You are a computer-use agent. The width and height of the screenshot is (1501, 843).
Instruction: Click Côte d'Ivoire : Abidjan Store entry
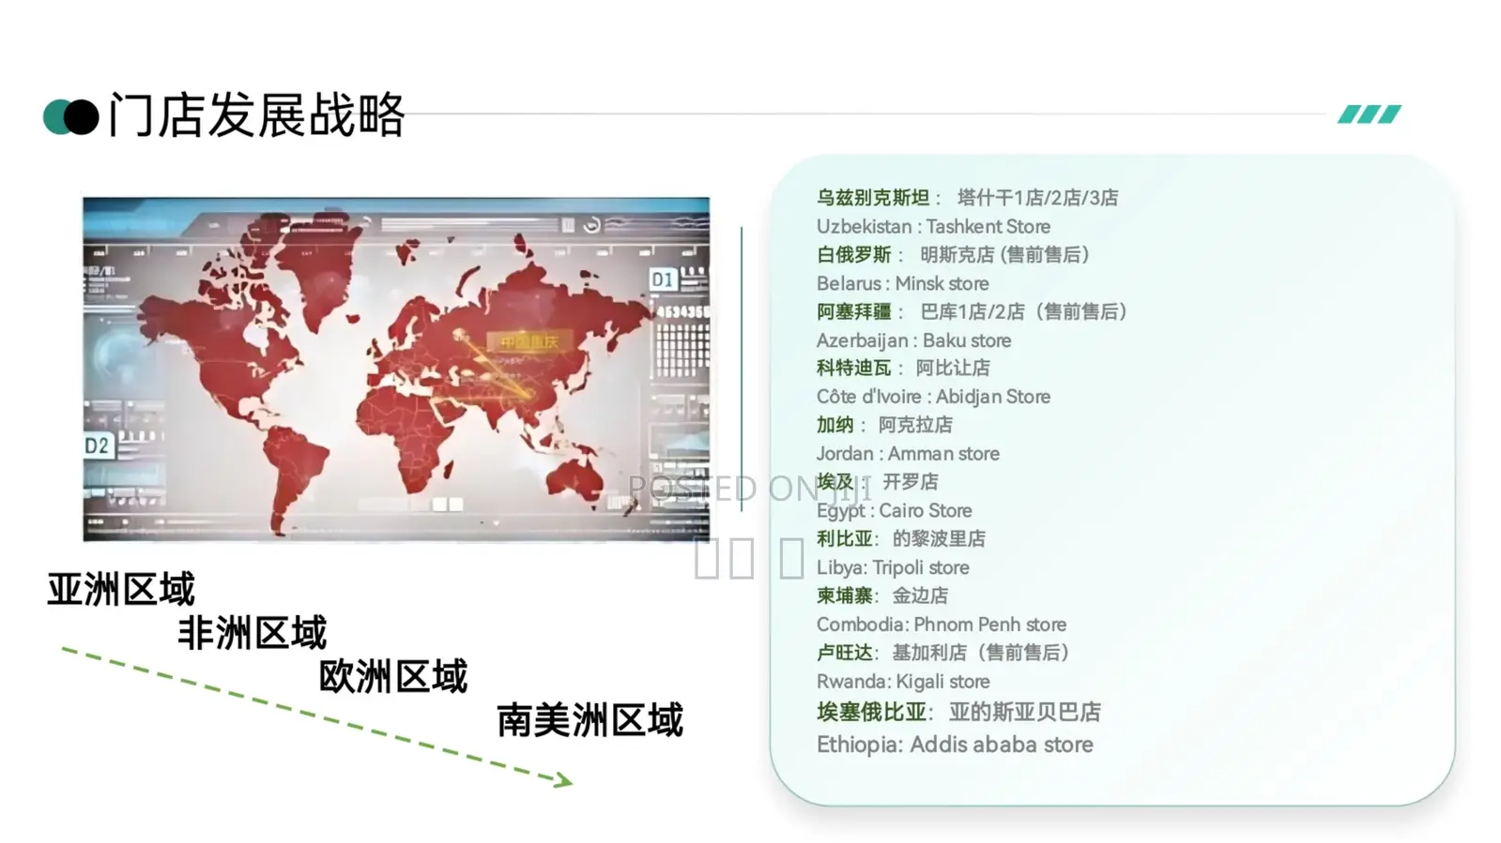[x=932, y=397]
